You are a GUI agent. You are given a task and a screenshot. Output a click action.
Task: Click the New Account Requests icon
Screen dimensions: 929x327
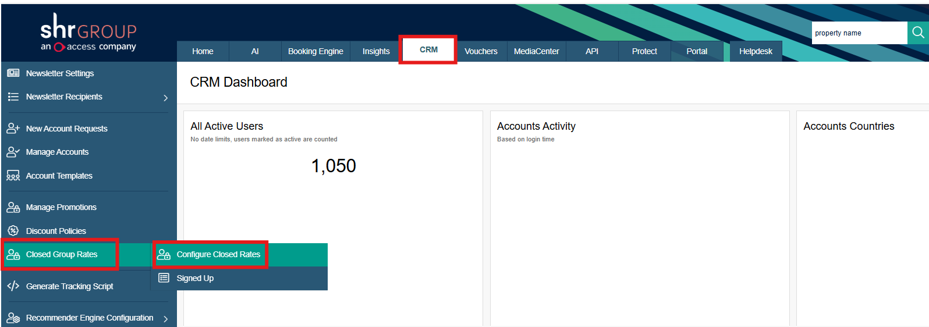pyautogui.click(x=13, y=129)
